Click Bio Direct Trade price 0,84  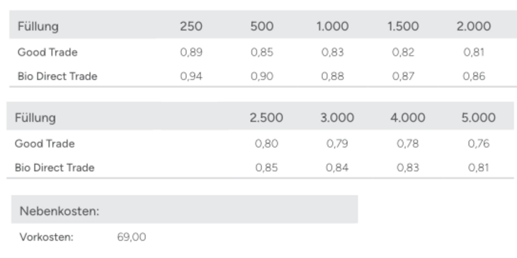tap(337, 168)
